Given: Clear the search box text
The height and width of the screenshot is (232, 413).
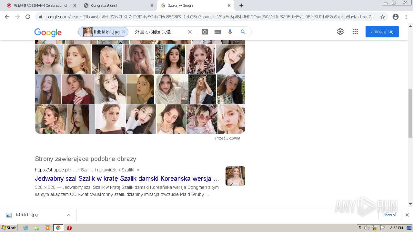Looking at the screenshot, I should (190, 32).
